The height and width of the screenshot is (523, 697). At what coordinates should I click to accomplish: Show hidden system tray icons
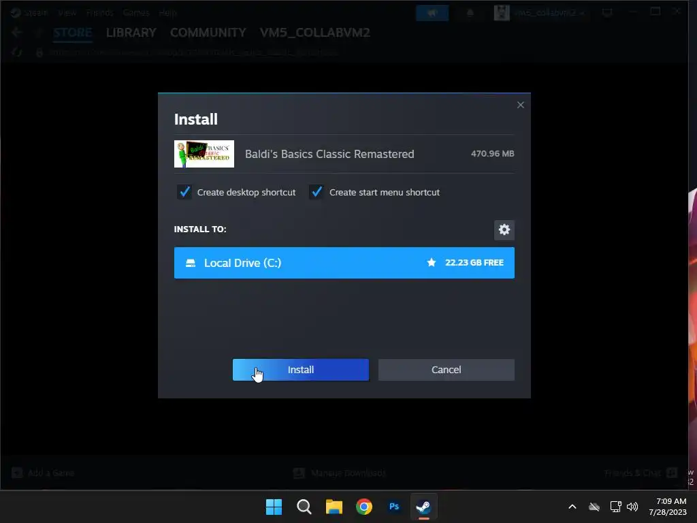tap(572, 507)
